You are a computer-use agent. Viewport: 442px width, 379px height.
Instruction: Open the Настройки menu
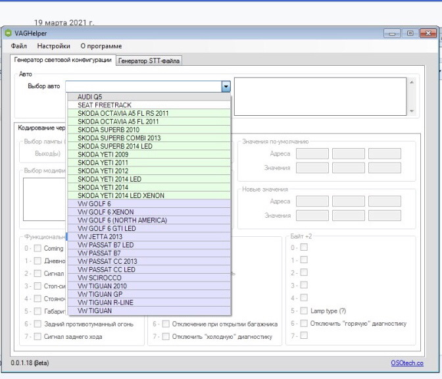53,46
